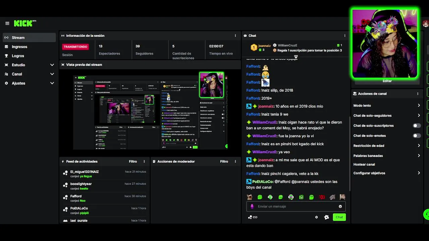Open Feed de actividades options menu
Image resolution: width=429 pixels, height=241 pixels.
[144, 161]
